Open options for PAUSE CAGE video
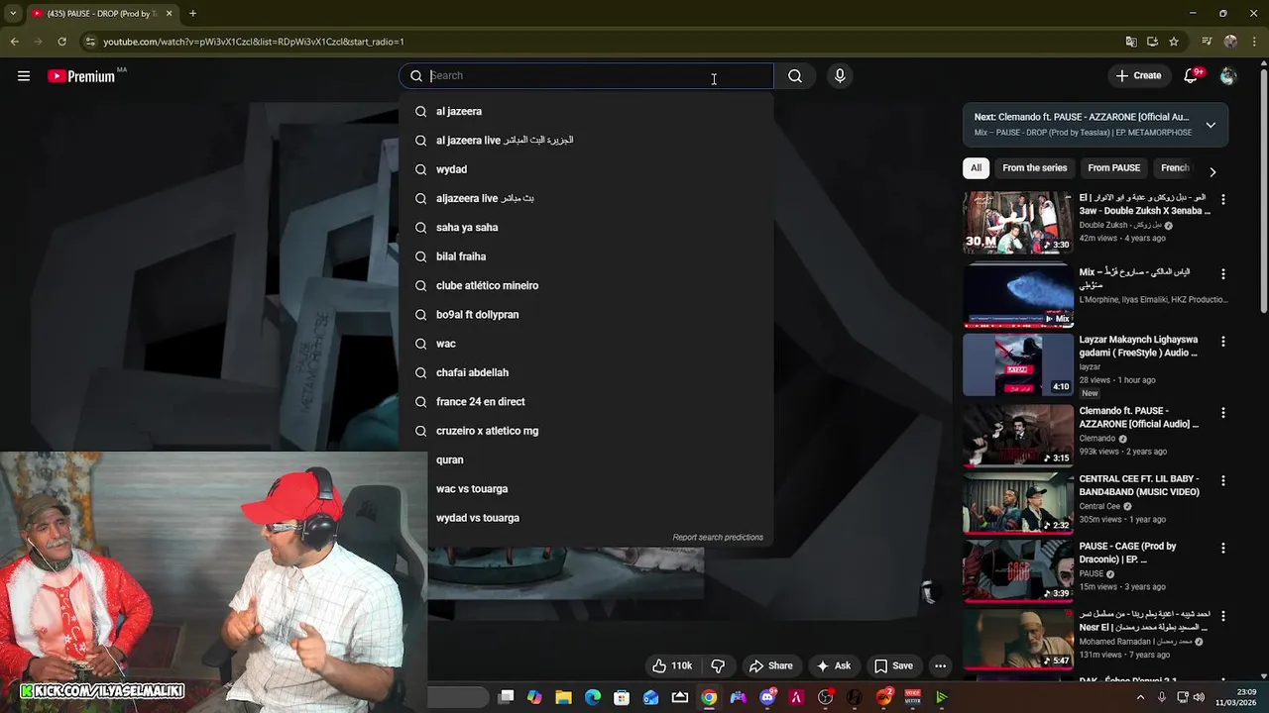The image size is (1269, 713). [1222, 548]
